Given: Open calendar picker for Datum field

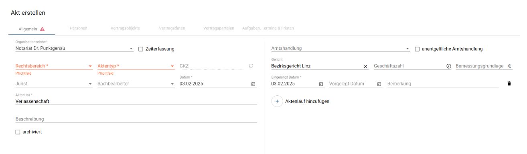Looking at the screenshot, I should (x=253, y=84).
